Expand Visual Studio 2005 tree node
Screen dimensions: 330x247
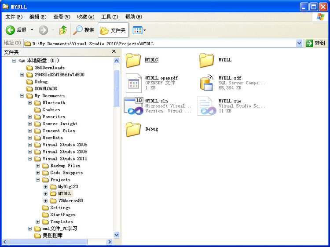pyautogui.click(x=30, y=145)
